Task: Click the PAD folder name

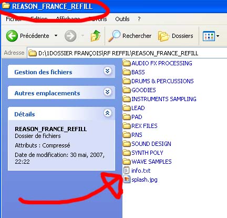Action: point(137,117)
